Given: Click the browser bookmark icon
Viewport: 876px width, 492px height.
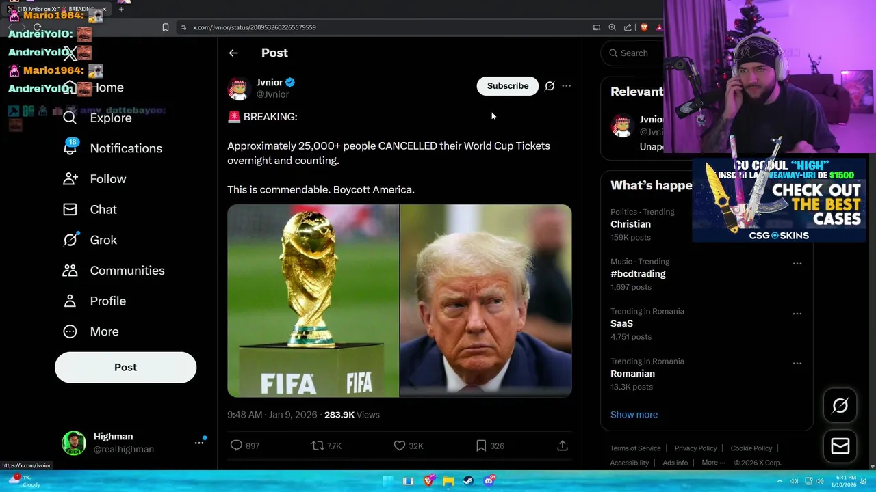Looking at the screenshot, I should tap(166, 27).
